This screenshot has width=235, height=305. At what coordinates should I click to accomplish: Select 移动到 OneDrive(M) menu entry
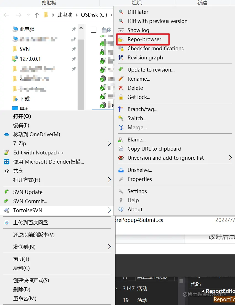pyautogui.click(x=36, y=134)
